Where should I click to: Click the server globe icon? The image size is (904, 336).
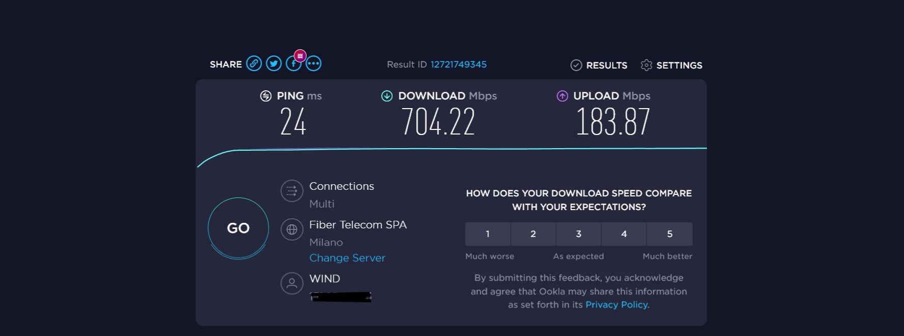tap(292, 229)
